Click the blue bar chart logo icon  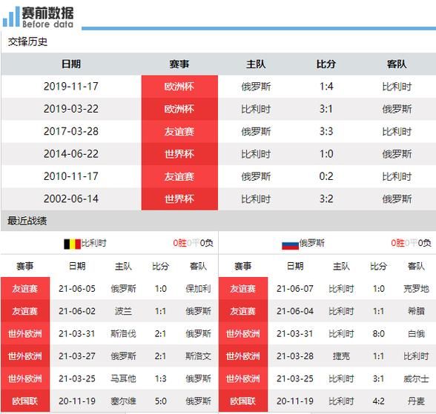click(11, 16)
